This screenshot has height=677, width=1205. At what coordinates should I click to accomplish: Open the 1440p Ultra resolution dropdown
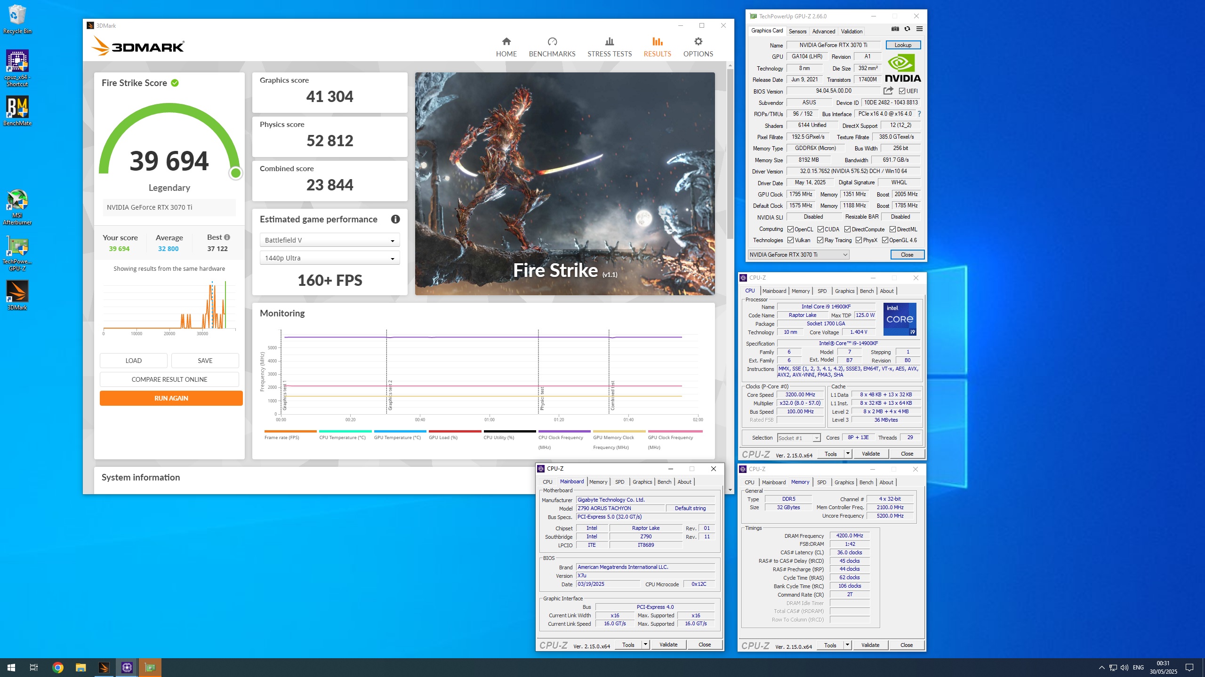point(329,258)
